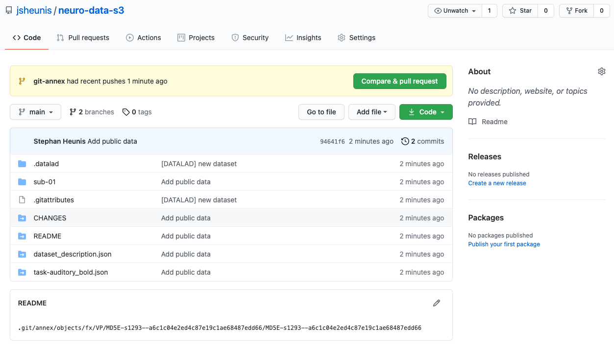Open About settings with the gear icon

(x=601, y=71)
